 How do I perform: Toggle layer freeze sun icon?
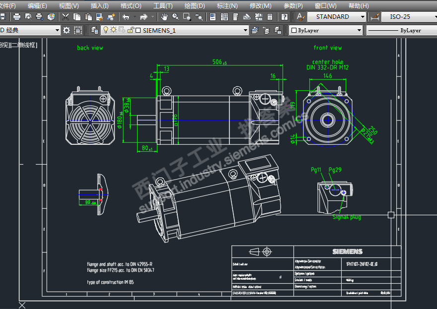113,30
